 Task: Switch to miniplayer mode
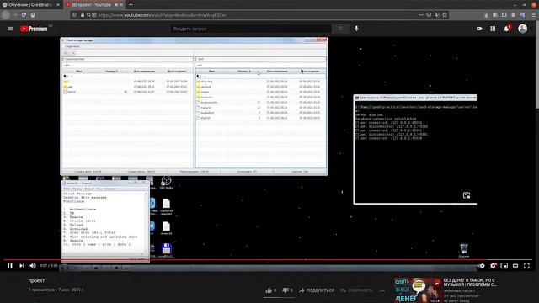(504, 266)
